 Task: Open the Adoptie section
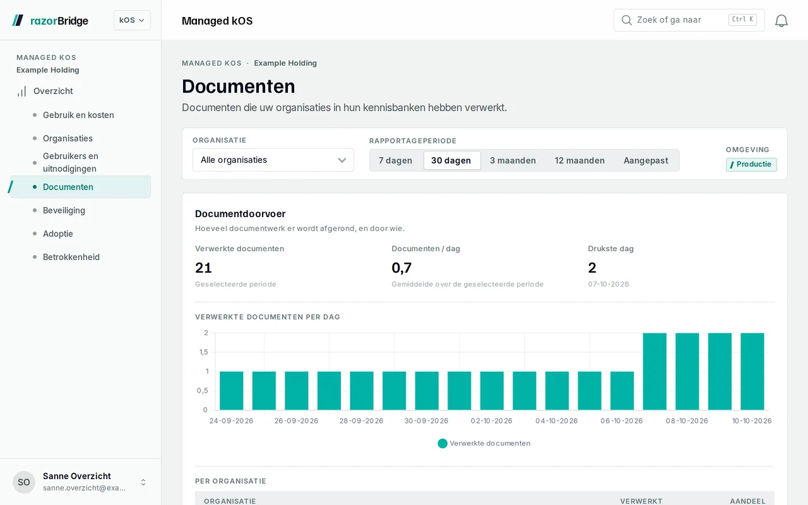point(80,234)
